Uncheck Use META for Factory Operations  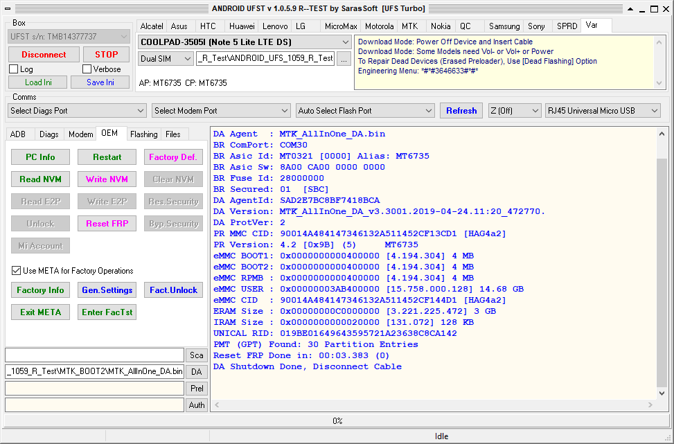point(16,271)
